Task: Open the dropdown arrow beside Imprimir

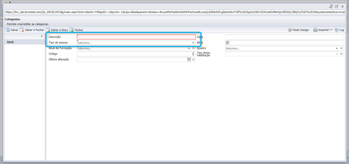Action: click(331, 30)
